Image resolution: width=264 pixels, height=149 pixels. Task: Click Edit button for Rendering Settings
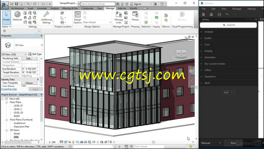(29, 59)
